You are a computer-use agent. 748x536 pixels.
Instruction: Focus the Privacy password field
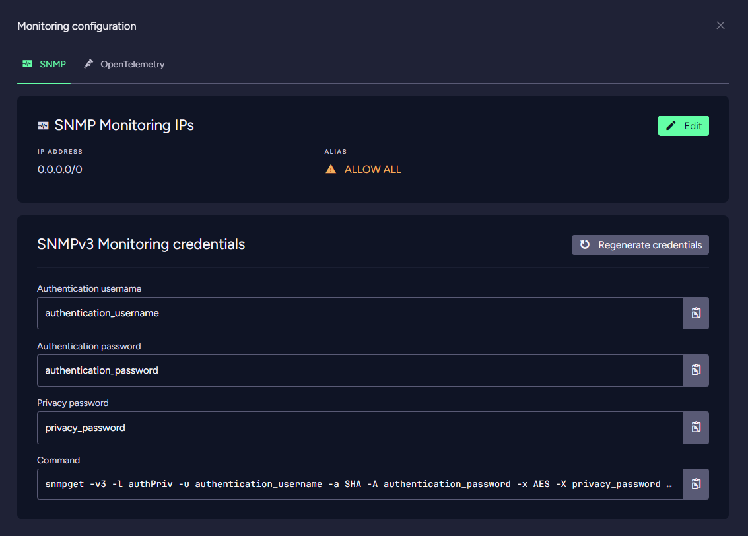click(x=360, y=428)
